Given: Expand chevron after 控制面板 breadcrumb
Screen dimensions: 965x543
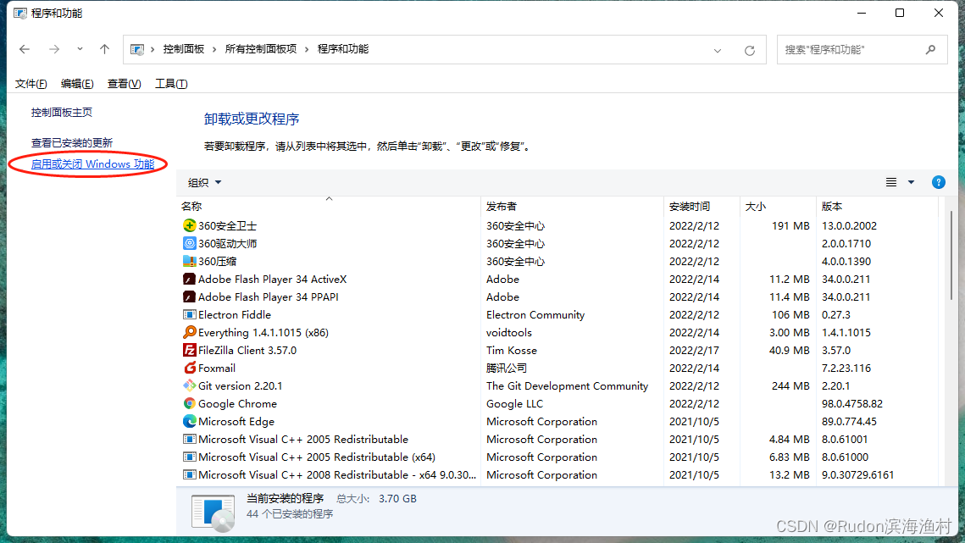Looking at the screenshot, I should click(215, 49).
